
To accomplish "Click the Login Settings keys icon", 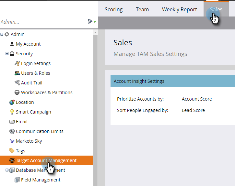I will [x=17, y=63].
